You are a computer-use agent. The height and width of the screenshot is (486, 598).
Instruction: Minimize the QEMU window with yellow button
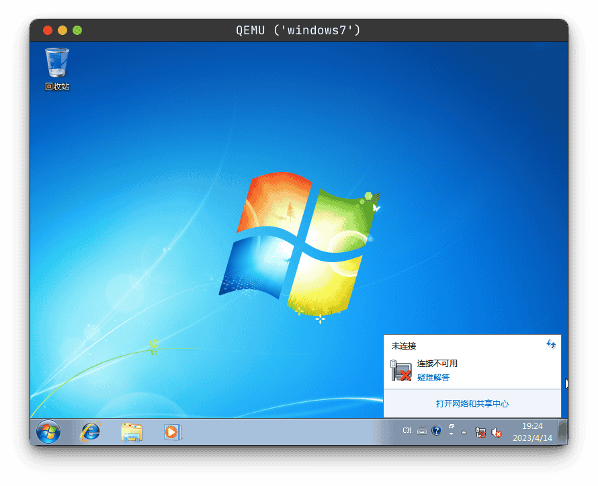coord(62,30)
